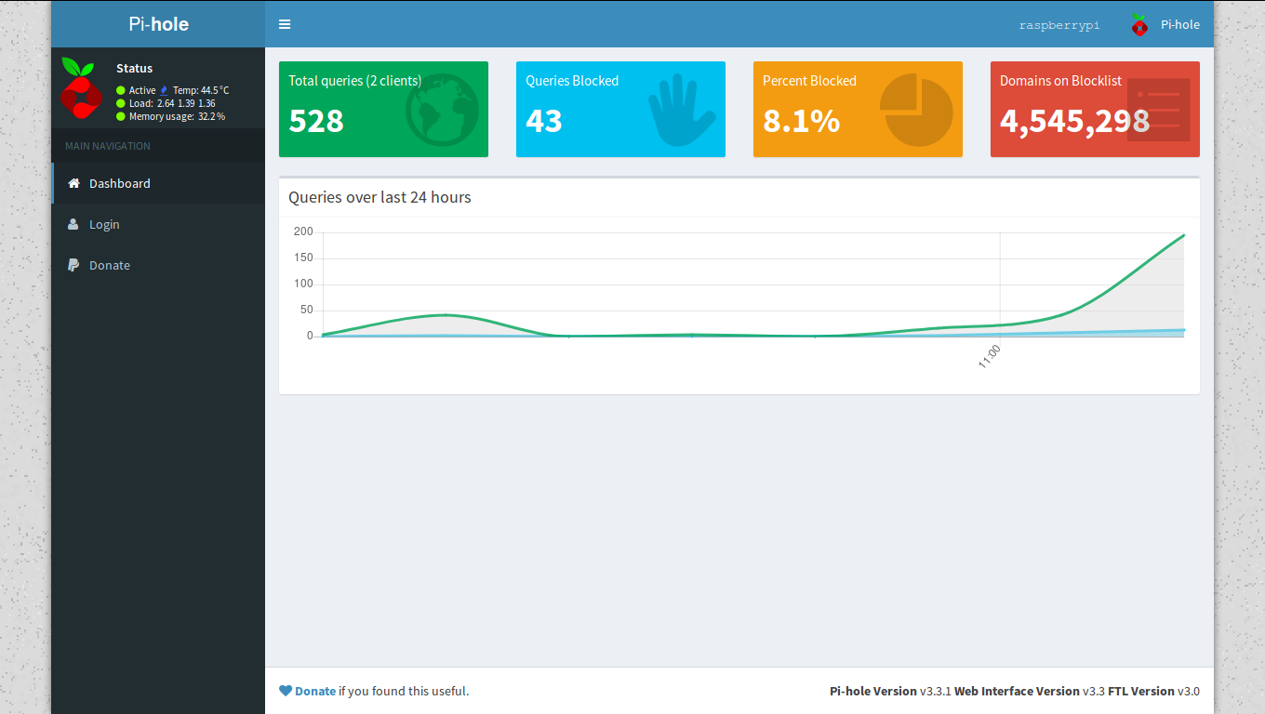Click the hand icon on Queries Blocked
Image resolution: width=1265 pixels, height=714 pixels.
coord(681,111)
